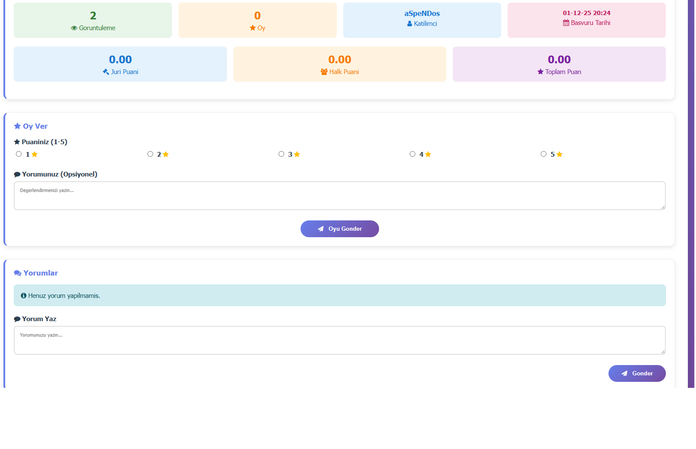Choose the 3 star rating radio
The image size is (696, 449).
click(x=281, y=154)
